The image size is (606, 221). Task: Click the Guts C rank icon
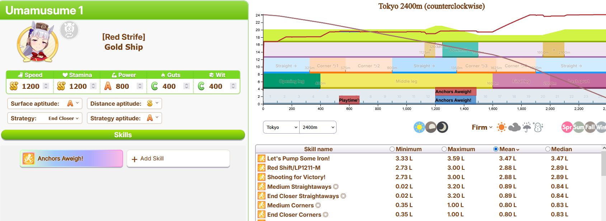pos(155,86)
